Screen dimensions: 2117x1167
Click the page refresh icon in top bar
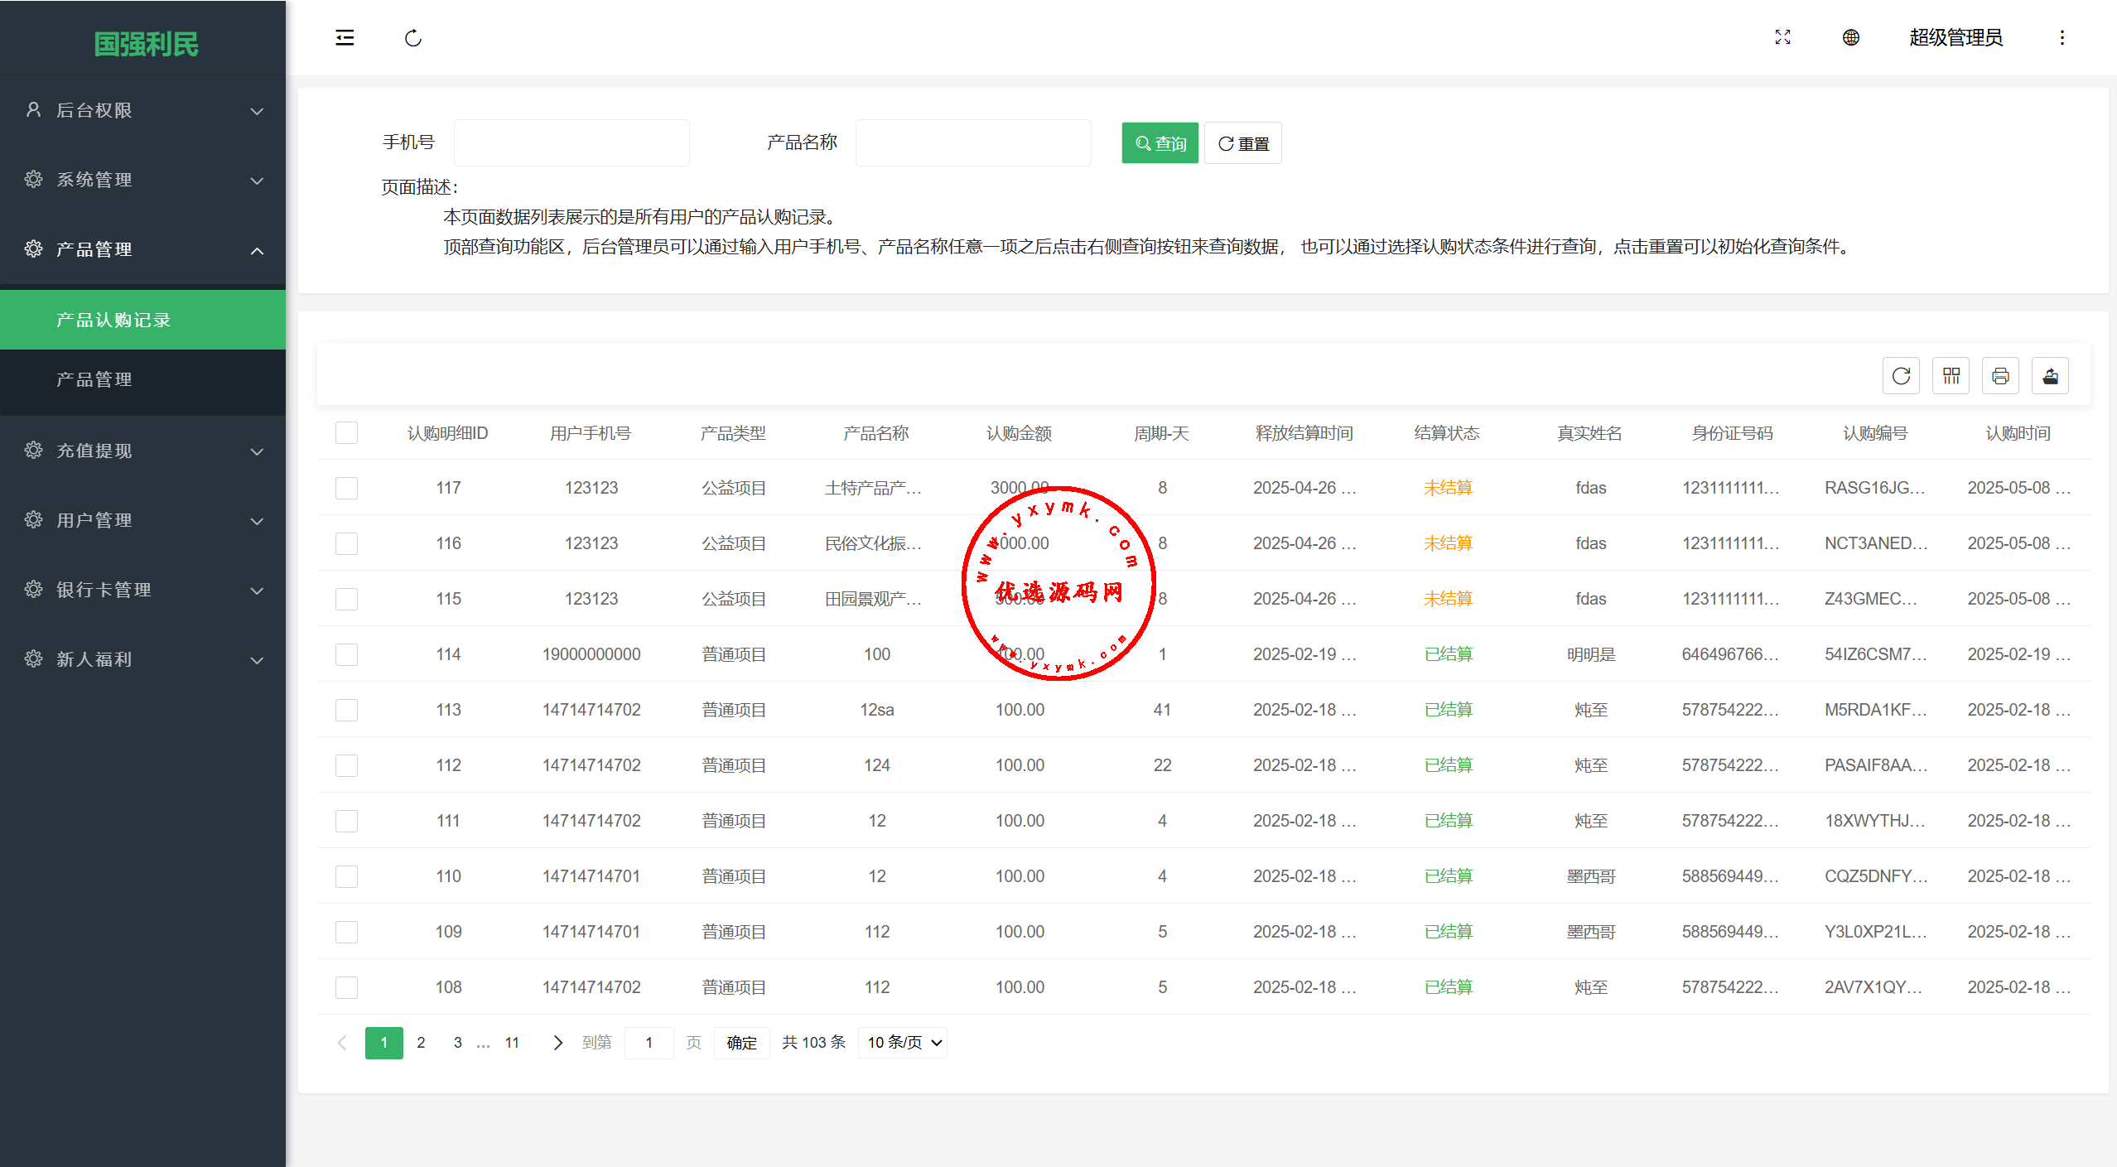click(x=413, y=38)
